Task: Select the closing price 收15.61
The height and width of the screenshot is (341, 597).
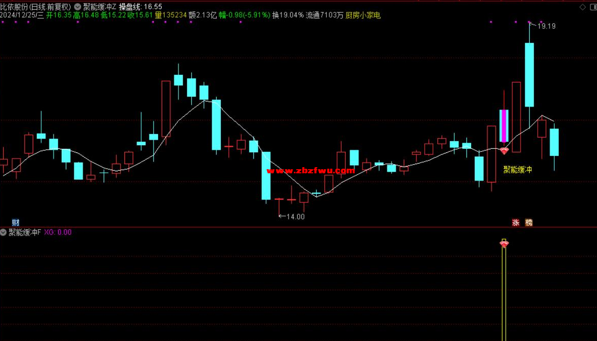Action: pyautogui.click(x=140, y=15)
